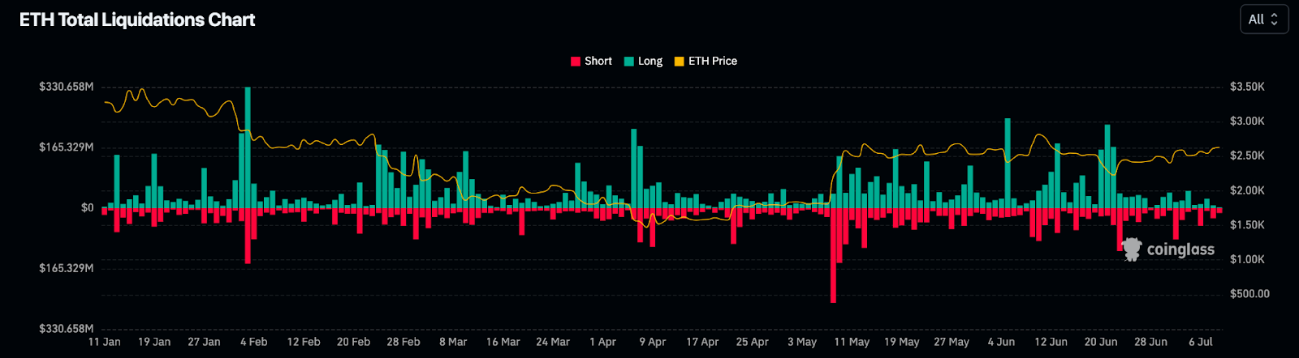Click the $500.00 price axis label
Screen dimensions: 1299x358
(1249, 293)
